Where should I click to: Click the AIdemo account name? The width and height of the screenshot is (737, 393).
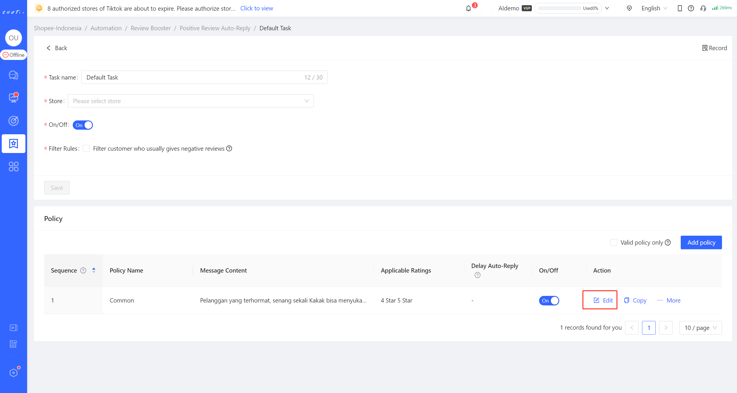click(x=508, y=8)
